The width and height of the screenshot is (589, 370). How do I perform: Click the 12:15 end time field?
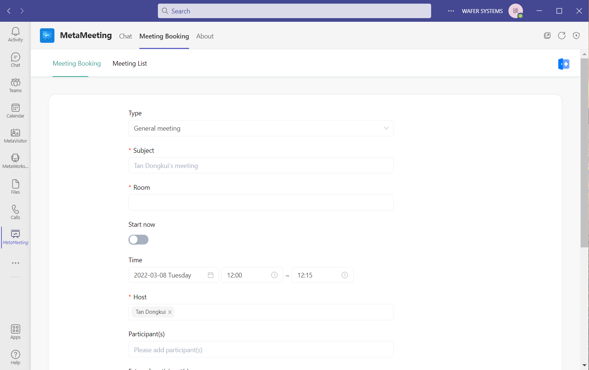pyautogui.click(x=322, y=275)
